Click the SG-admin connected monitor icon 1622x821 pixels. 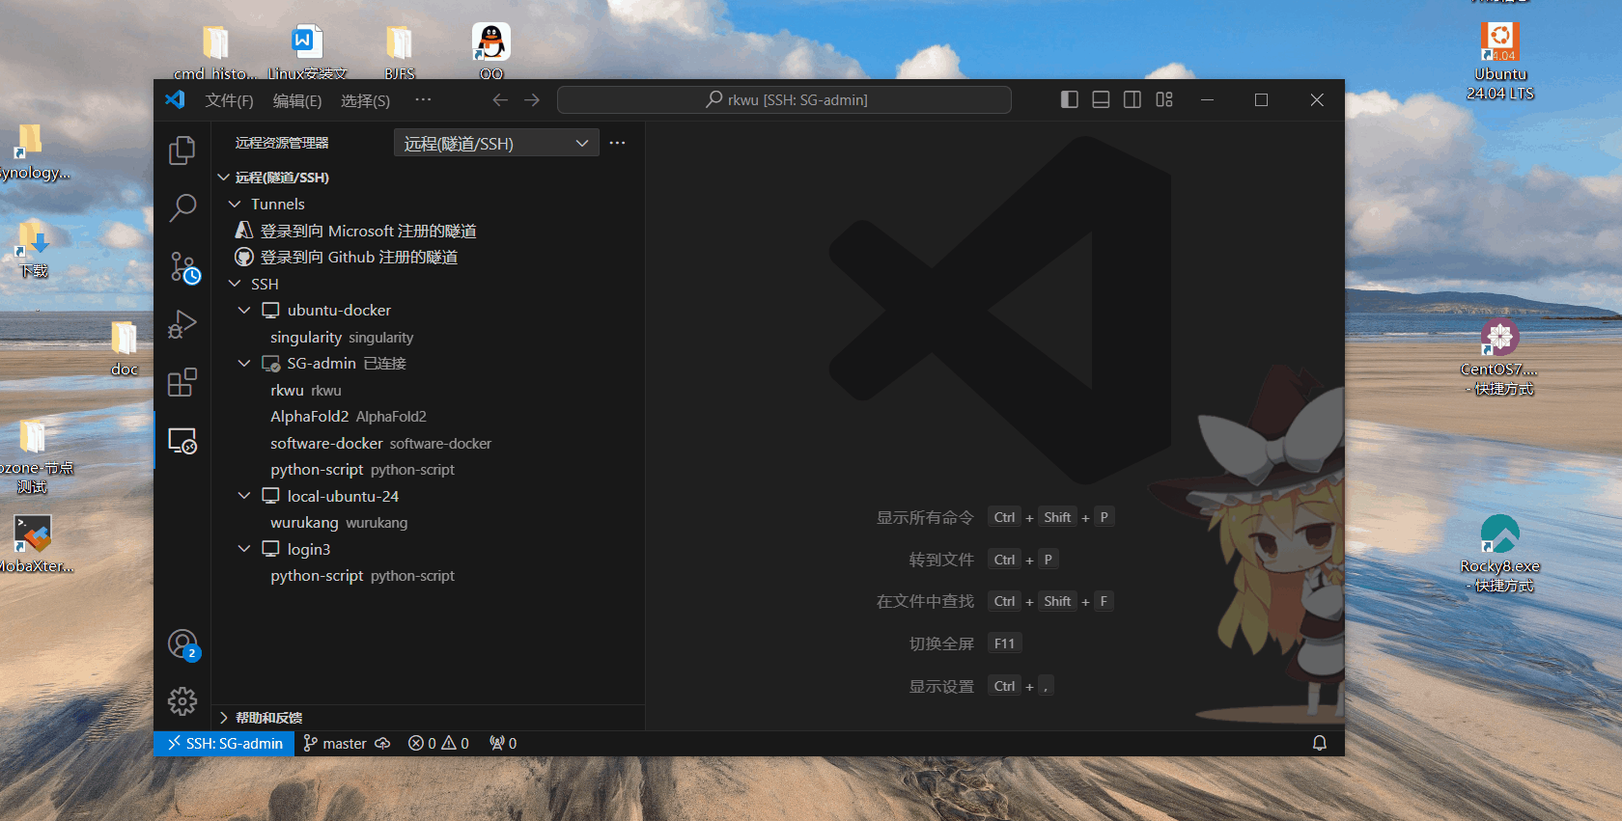[x=270, y=363]
